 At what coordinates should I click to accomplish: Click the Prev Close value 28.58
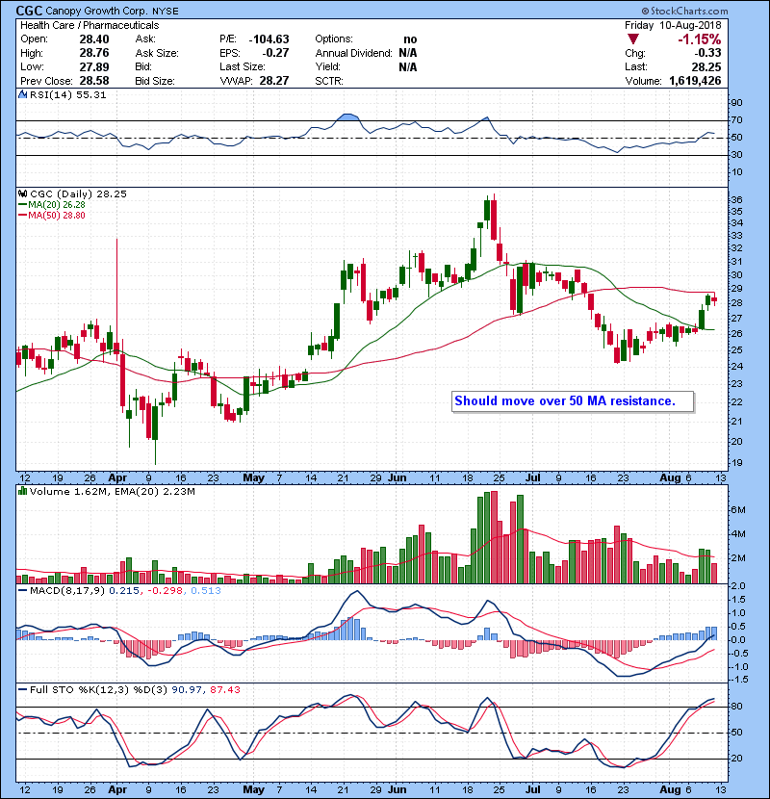(93, 81)
